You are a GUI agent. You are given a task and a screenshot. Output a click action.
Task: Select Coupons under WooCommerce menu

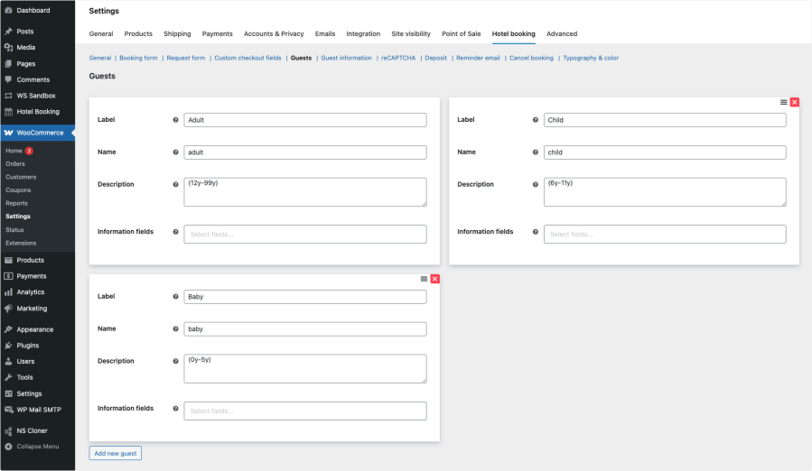pos(18,190)
